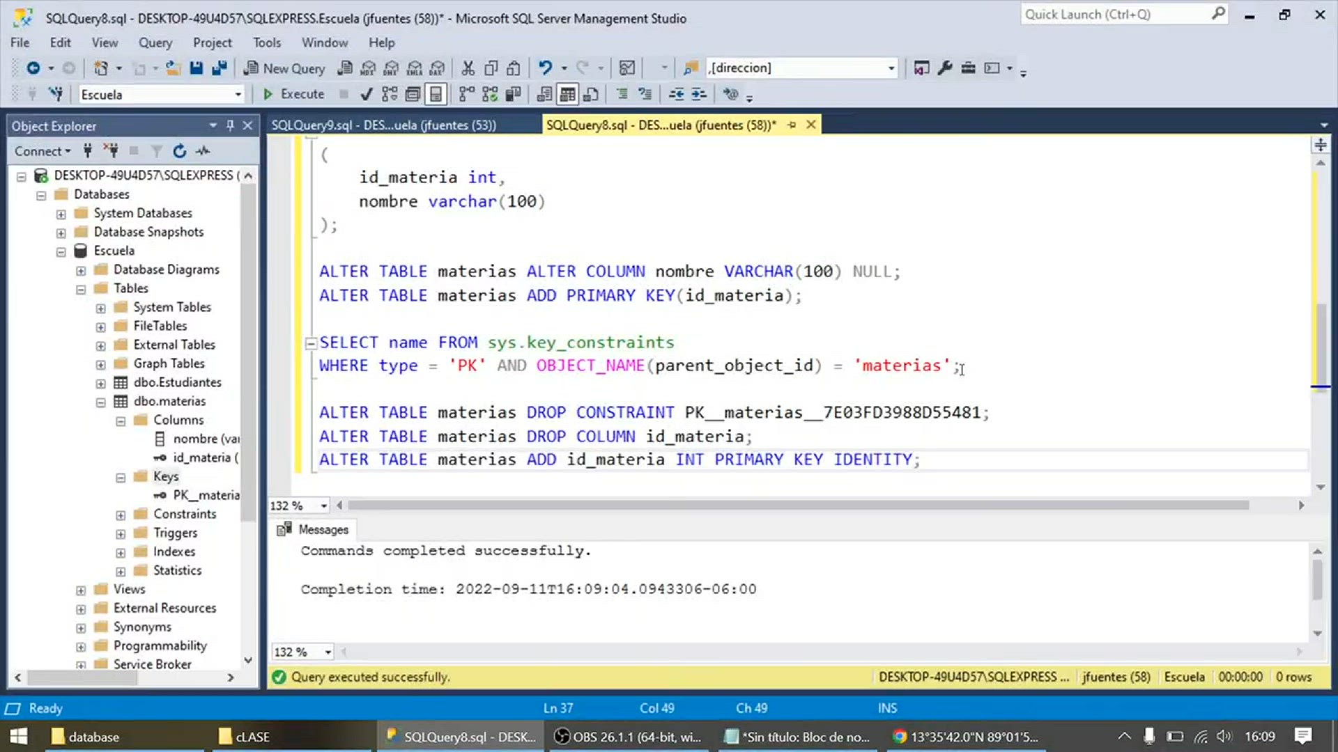Click the Object Explorer Refresh icon
Viewport: 1338px width, 752px height.
pos(180,151)
